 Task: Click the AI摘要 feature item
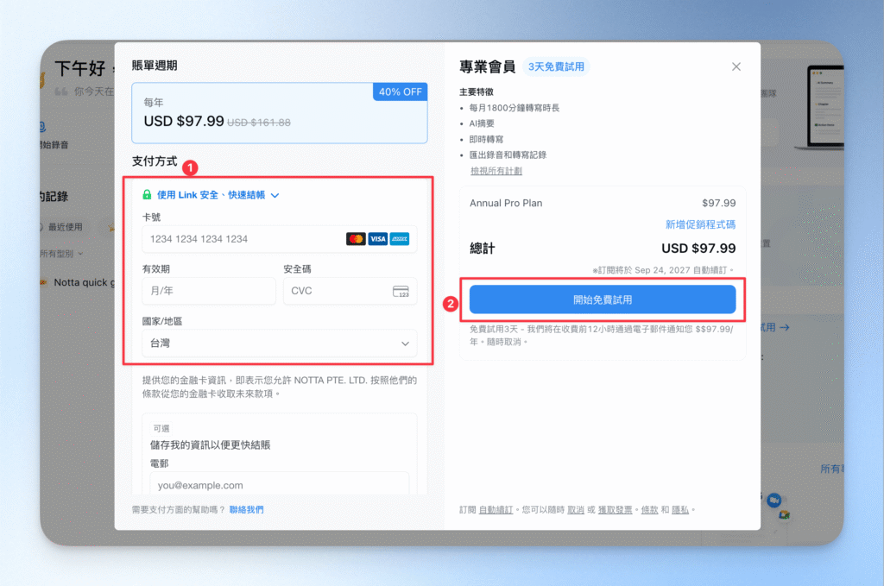pyautogui.click(x=482, y=123)
